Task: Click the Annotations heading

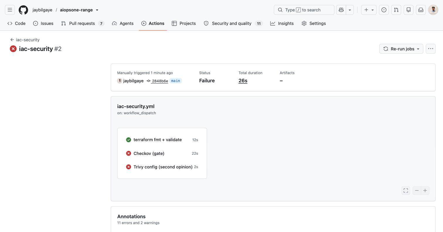Action: point(131,216)
